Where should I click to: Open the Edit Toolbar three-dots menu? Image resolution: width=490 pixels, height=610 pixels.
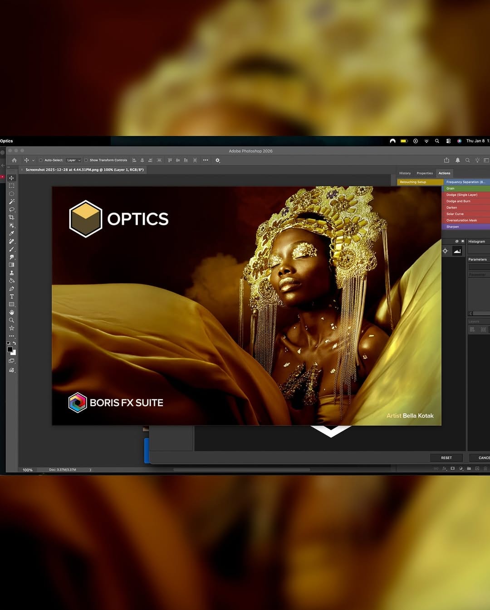[x=12, y=336]
